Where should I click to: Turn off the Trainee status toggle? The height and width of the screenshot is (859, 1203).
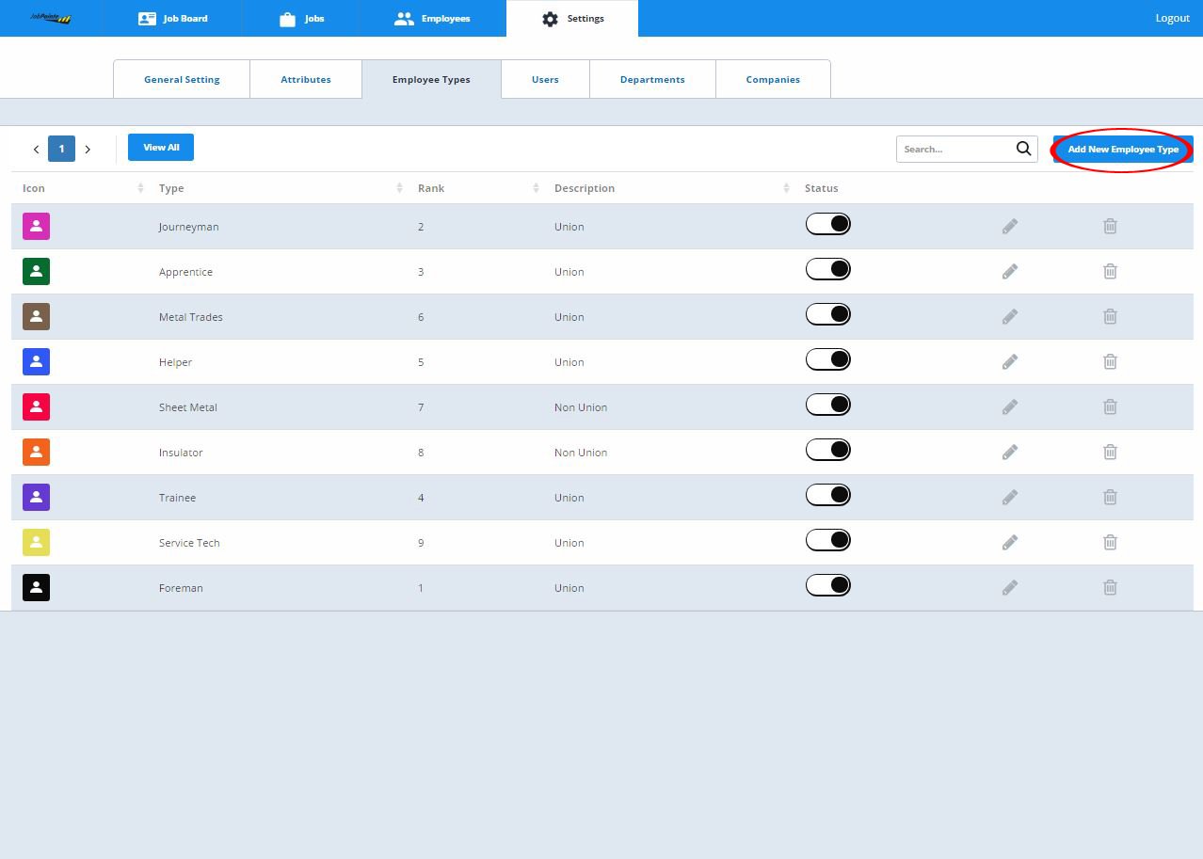[x=828, y=495]
